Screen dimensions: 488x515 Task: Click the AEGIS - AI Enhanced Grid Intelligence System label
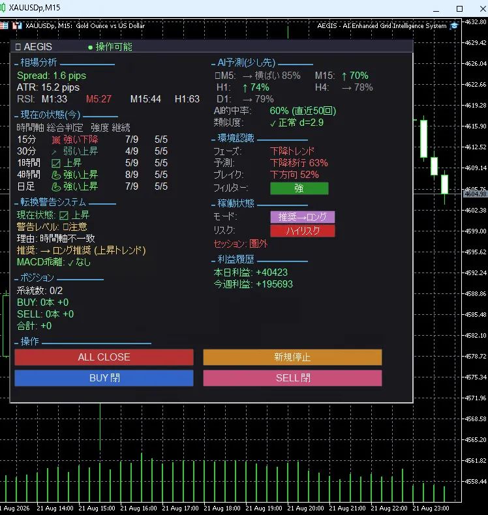click(x=382, y=25)
